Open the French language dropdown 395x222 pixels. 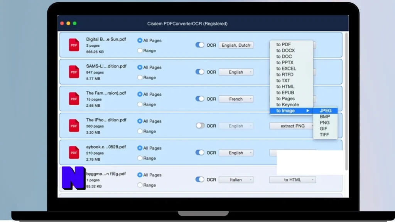click(236, 99)
